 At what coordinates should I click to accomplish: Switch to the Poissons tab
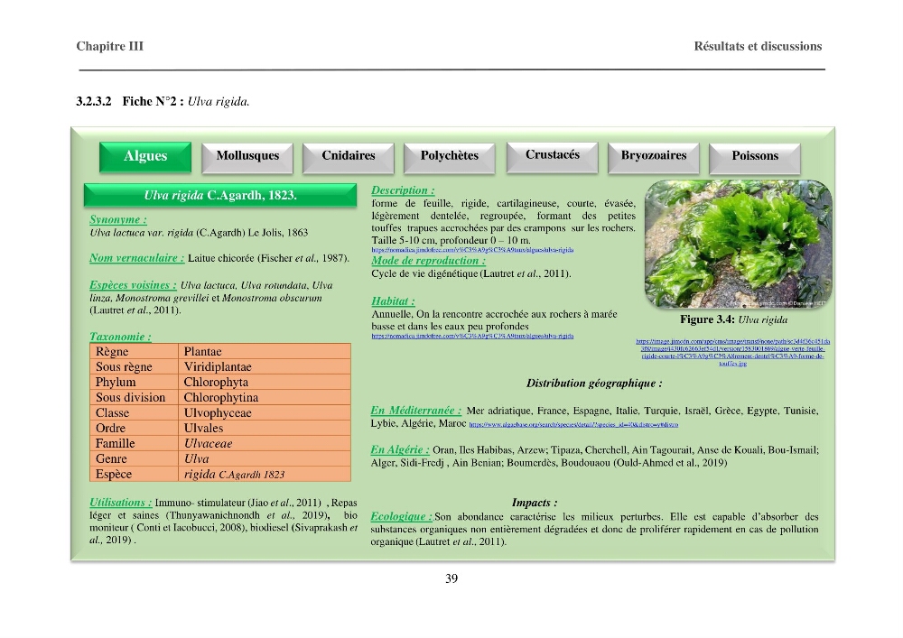pos(755,158)
